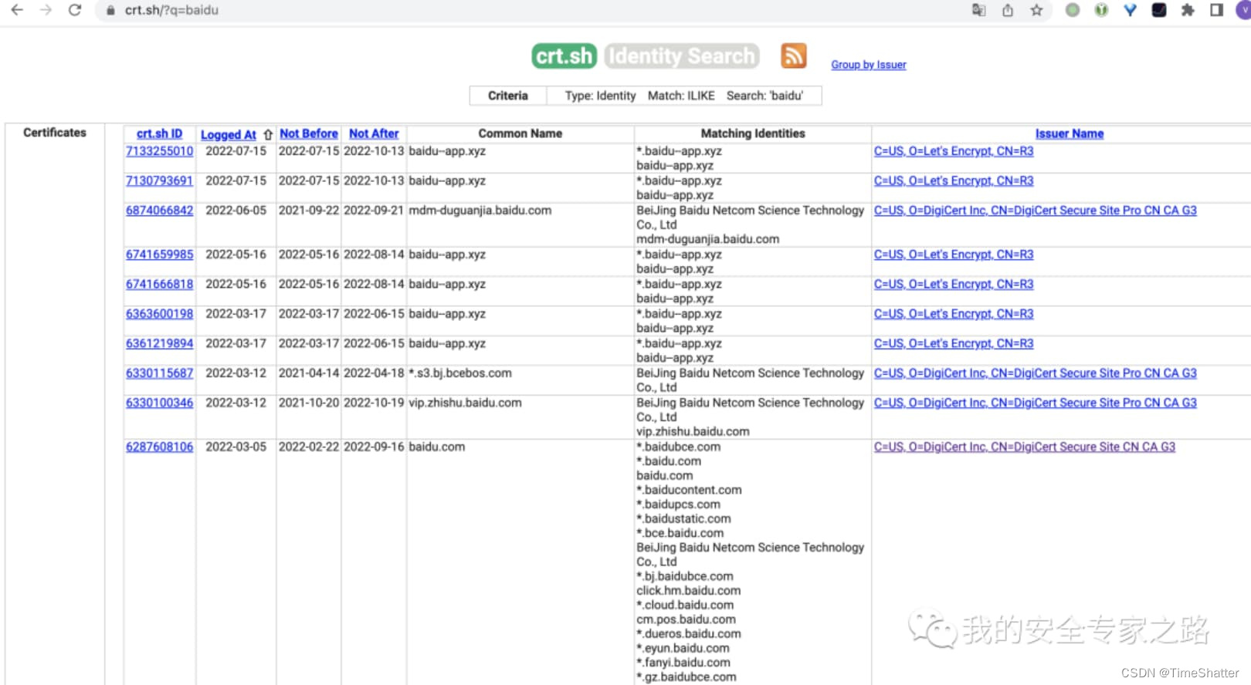This screenshot has width=1251, height=685.
Task: Open Let's Encrypt R3 issuer for 6741666818 row
Action: coord(954,284)
